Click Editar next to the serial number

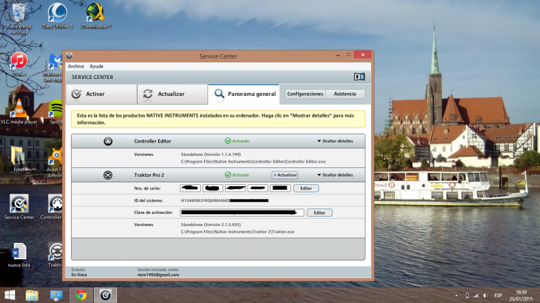tap(305, 188)
